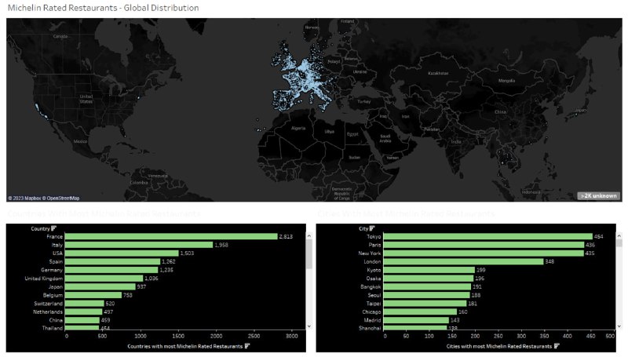Click the Michelin Rated Restaurants dashboard title
The image size is (628, 357).
click(103, 8)
